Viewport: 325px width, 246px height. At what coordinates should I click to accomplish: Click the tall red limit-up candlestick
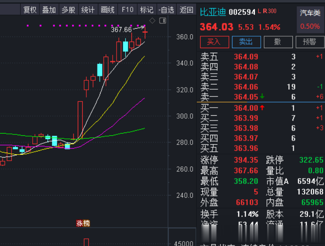coord(80,120)
